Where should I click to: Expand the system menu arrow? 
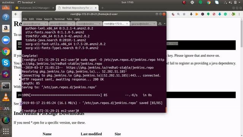[x=240, y=3]
